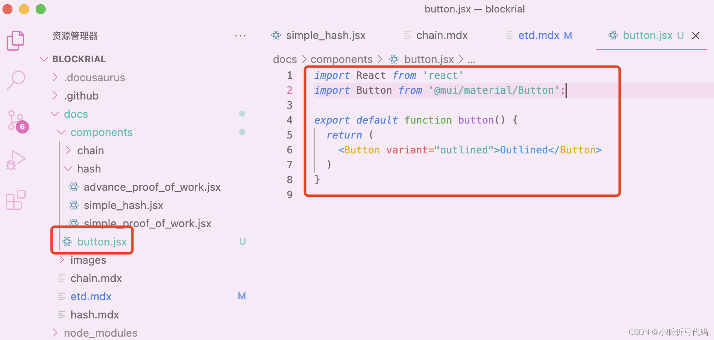Collapse the BLOCKRIAL root folder
This screenshot has height=340, width=714.
coord(44,59)
